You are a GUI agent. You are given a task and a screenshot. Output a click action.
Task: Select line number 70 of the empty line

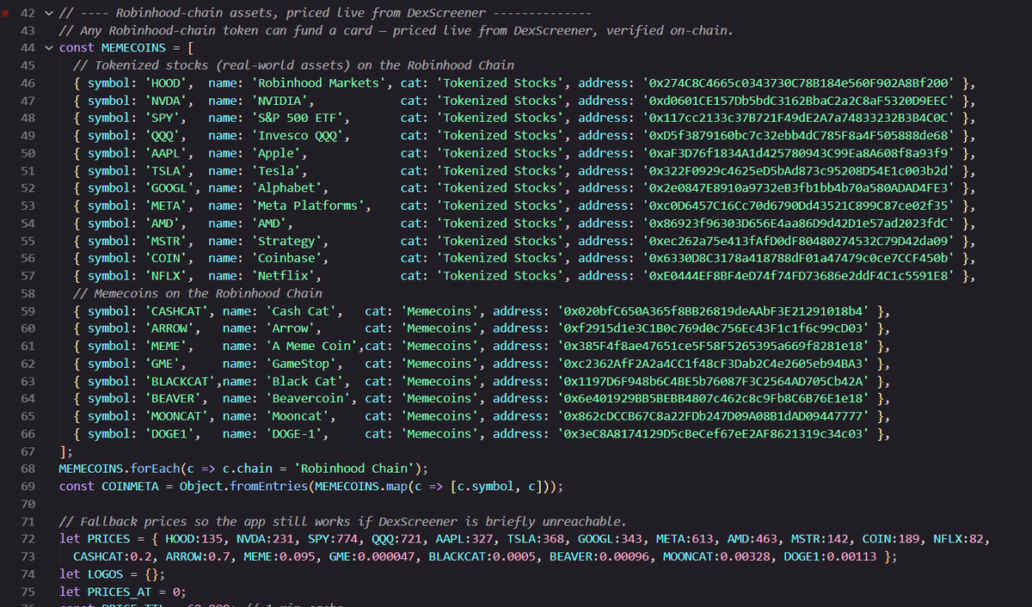pyautogui.click(x=27, y=504)
